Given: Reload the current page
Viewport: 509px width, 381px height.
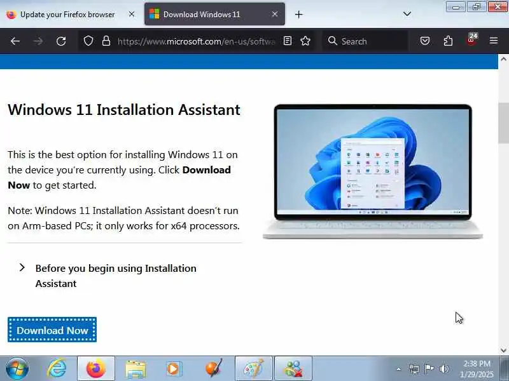Looking at the screenshot, I should click(61, 41).
